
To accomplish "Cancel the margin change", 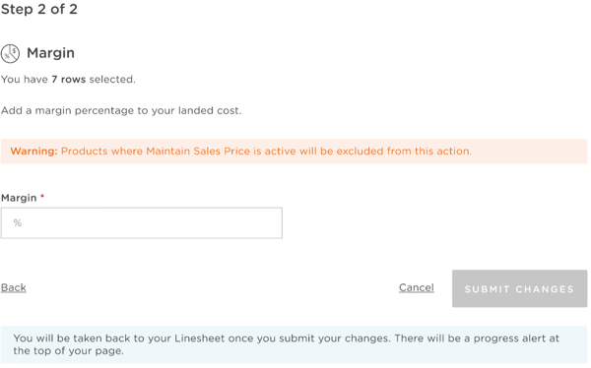I will click(x=416, y=287).
